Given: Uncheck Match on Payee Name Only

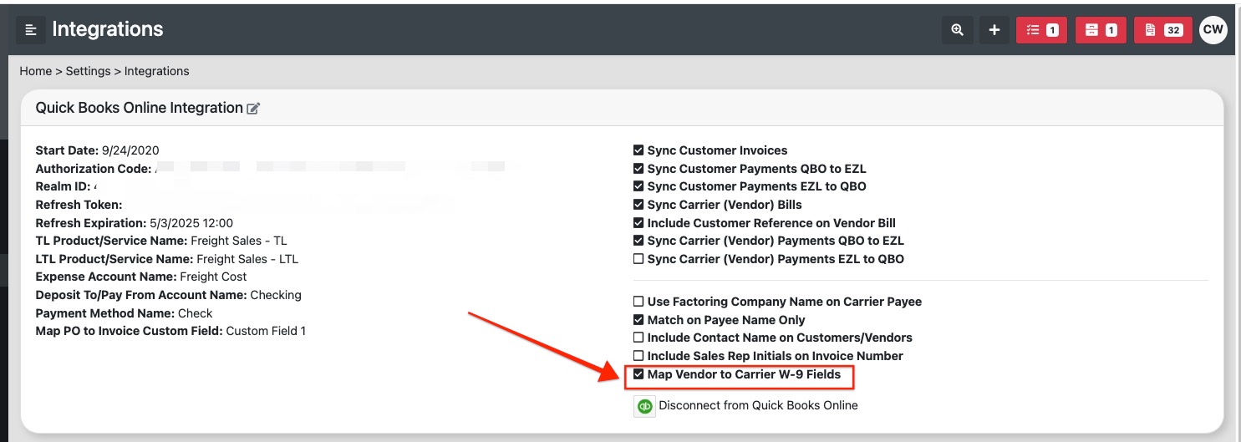Looking at the screenshot, I should [638, 320].
